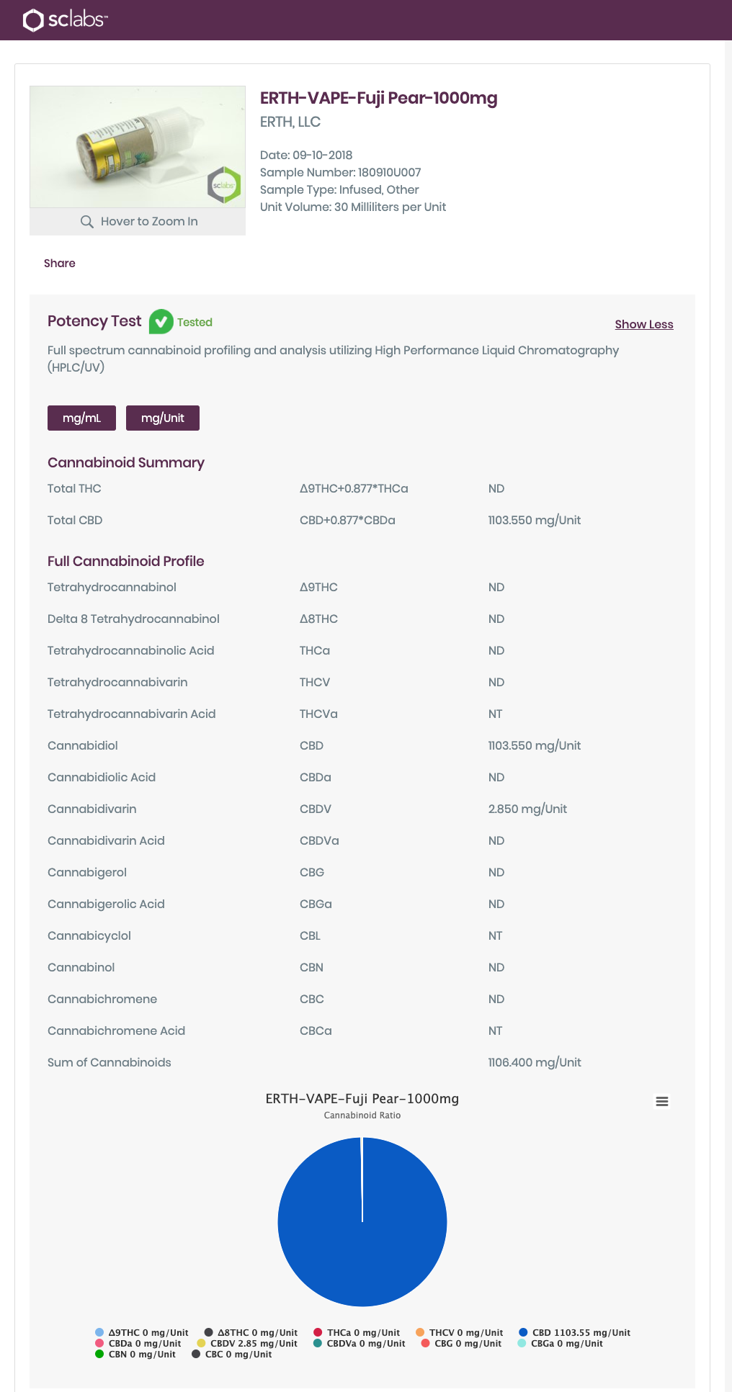732x1392 pixels.
Task: Click the green Tested checkmark badge
Action: pyautogui.click(x=161, y=322)
